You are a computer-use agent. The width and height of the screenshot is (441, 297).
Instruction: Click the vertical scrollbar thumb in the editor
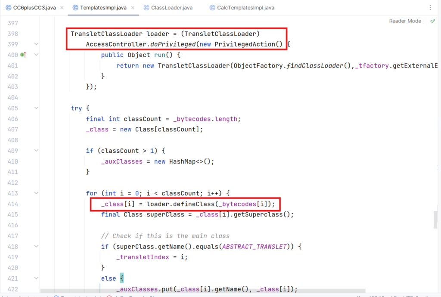[435, 220]
